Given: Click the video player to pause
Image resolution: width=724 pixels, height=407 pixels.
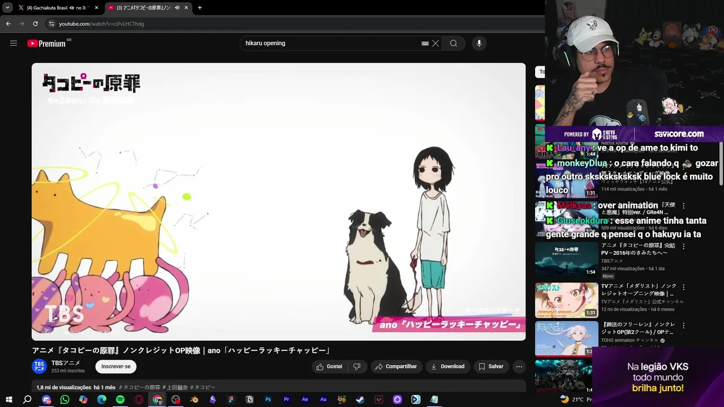Looking at the screenshot, I should coord(278,202).
